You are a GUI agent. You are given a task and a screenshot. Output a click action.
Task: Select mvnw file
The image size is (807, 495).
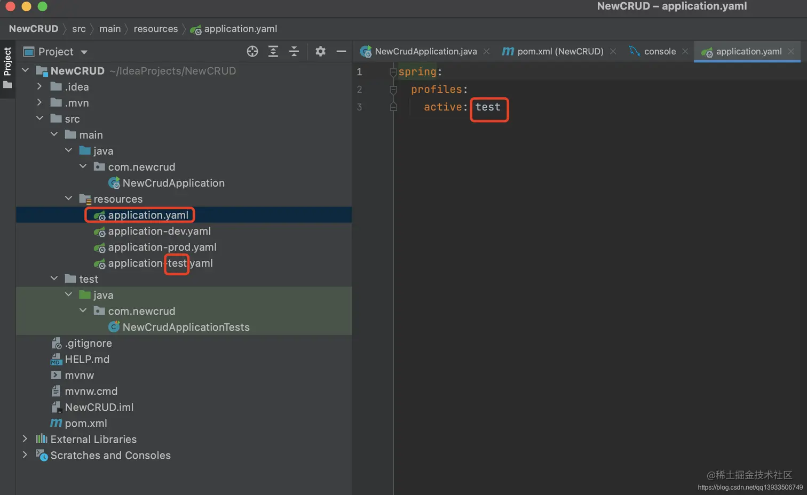(x=79, y=375)
